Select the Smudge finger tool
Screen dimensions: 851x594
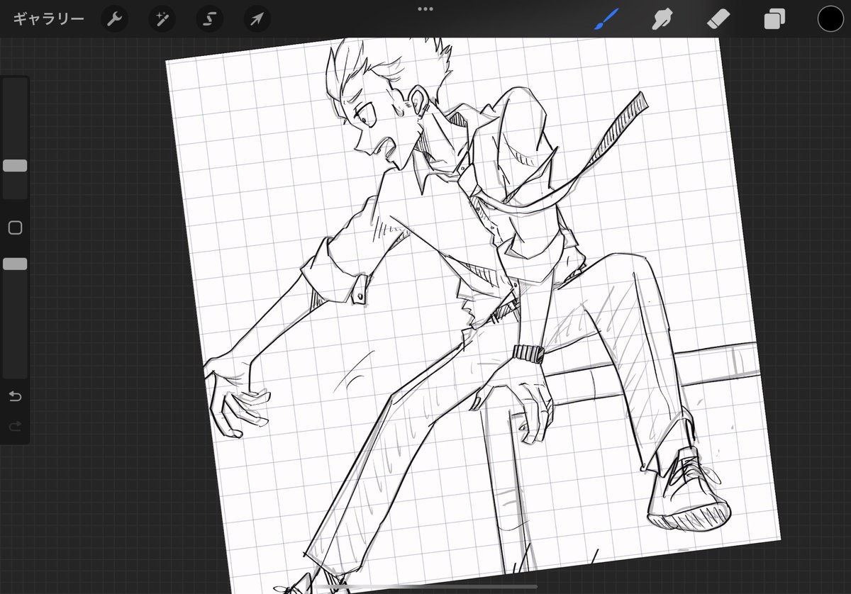[x=662, y=19]
